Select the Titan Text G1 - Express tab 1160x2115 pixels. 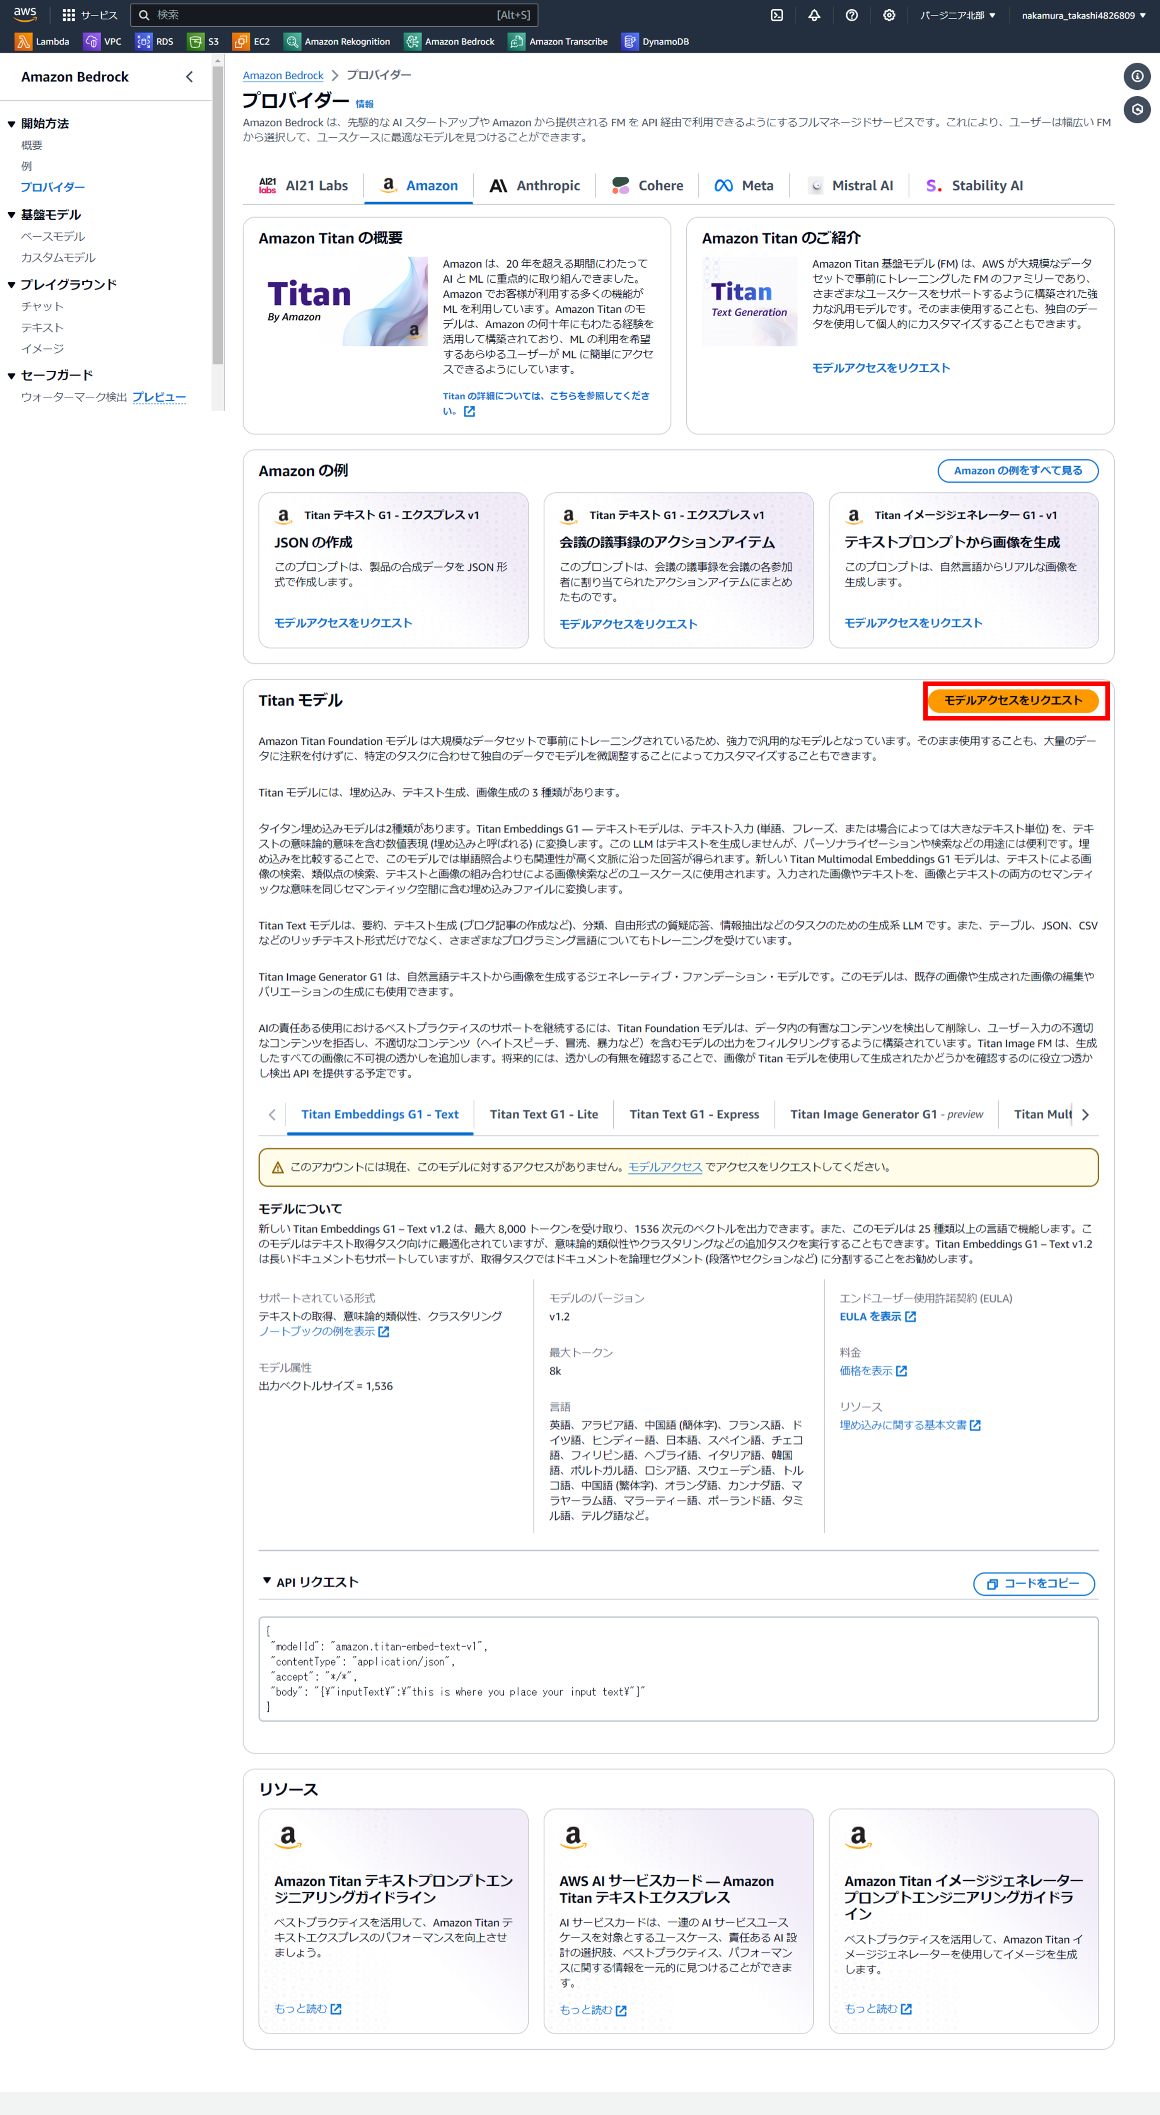(694, 1114)
